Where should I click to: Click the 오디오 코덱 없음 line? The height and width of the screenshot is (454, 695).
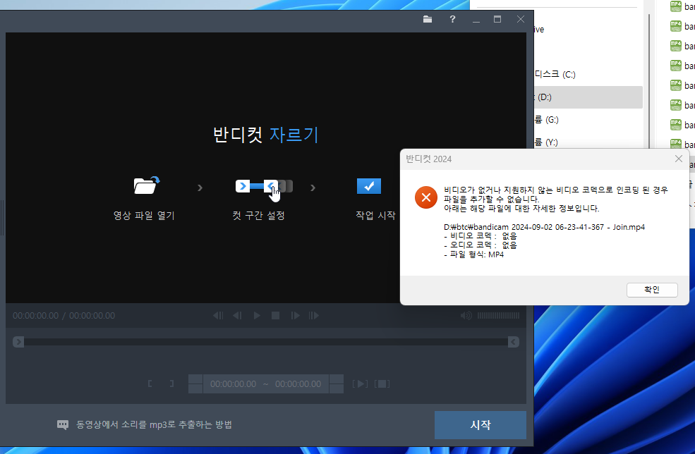coord(481,245)
